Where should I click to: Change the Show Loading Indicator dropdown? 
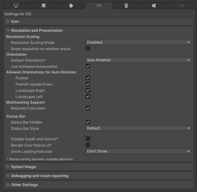(139, 151)
